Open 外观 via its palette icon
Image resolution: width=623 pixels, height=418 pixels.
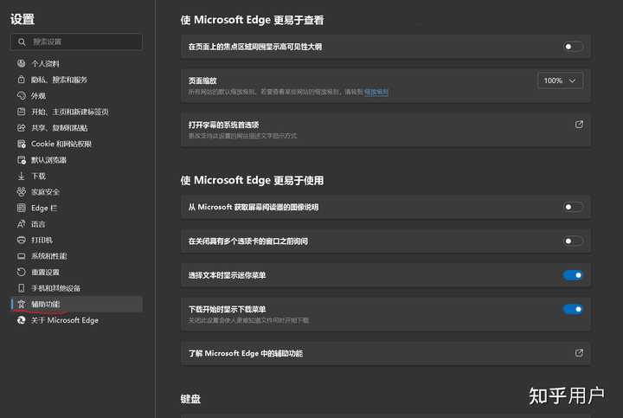tap(21, 95)
